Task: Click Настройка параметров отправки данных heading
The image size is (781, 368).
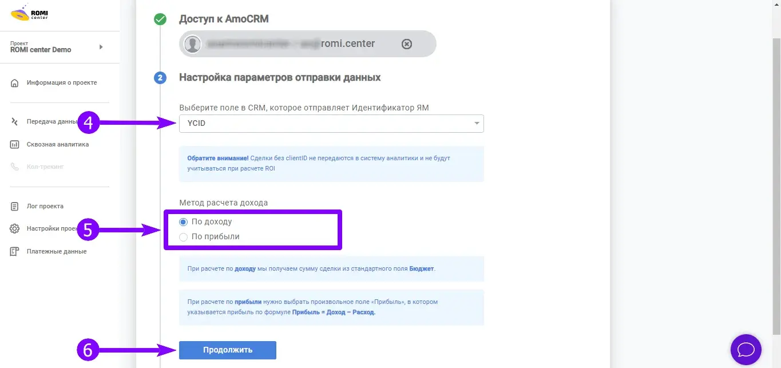Action: pyautogui.click(x=280, y=77)
